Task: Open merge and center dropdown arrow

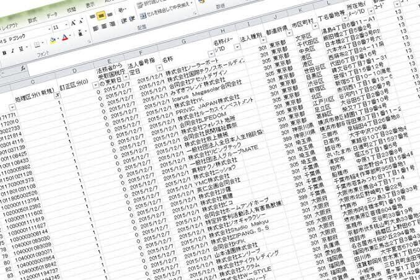Action: 192,3
